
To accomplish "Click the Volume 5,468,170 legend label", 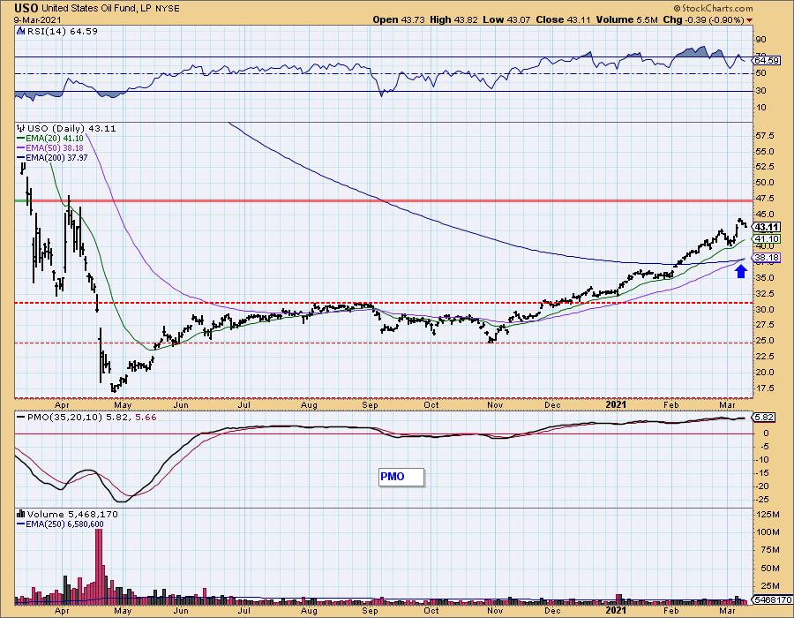I will pos(72,514).
